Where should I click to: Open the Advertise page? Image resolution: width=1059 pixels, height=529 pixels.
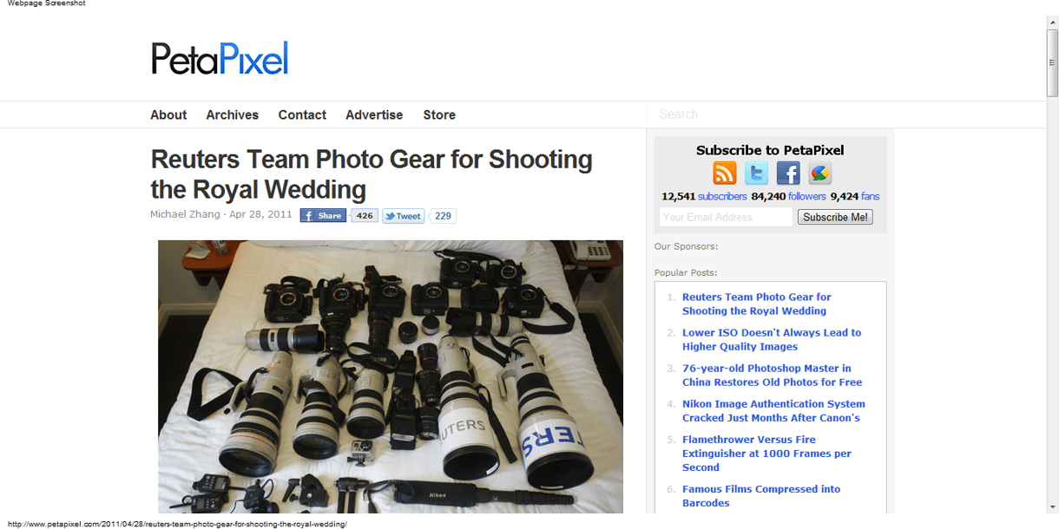(x=374, y=114)
